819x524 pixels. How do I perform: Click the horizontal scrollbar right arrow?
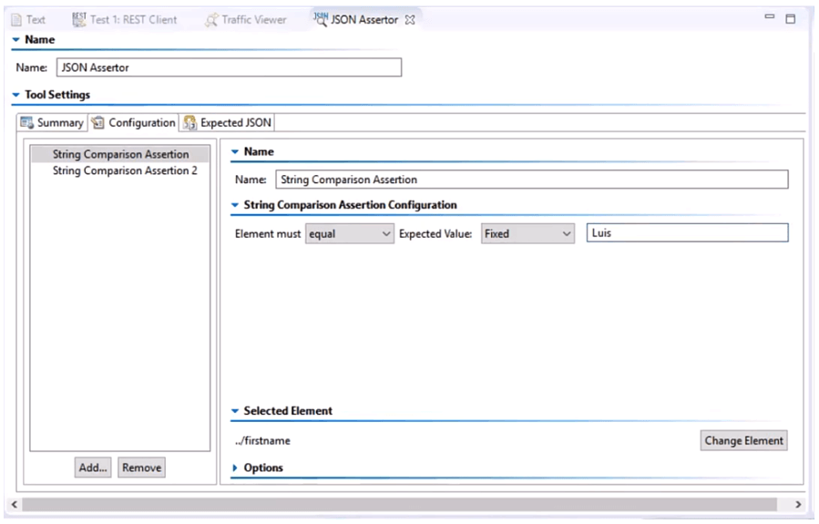coord(798,504)
